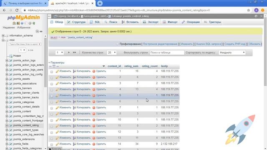
Task: Collapse the navigation panel link icon
Action: click(41, 32)
